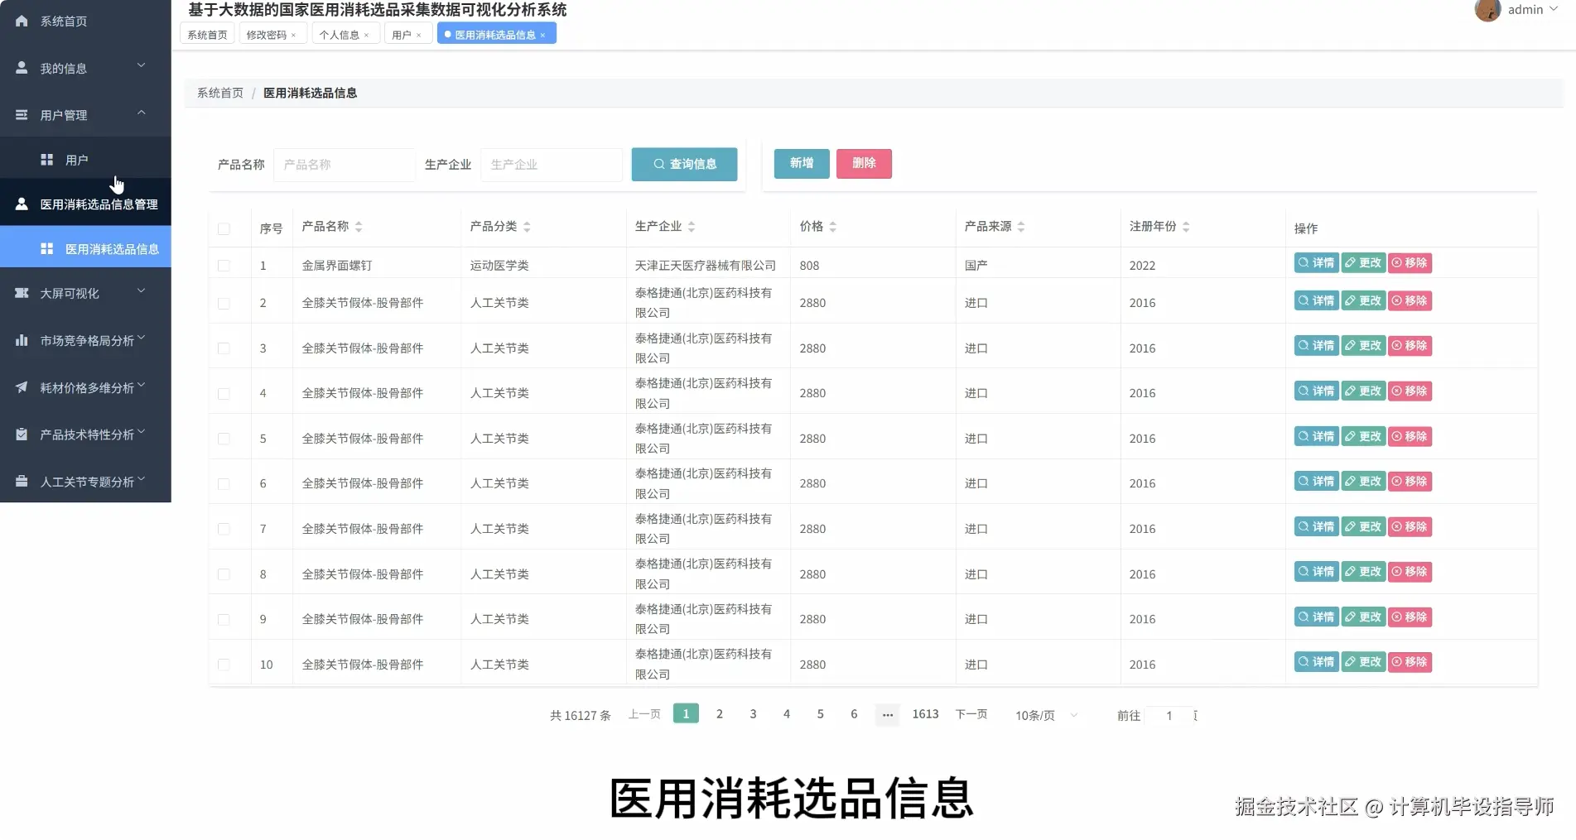This screenshot has height=840, width=1576.
Task: Tick the checkbox for row 9
Action: coord(224,619)
